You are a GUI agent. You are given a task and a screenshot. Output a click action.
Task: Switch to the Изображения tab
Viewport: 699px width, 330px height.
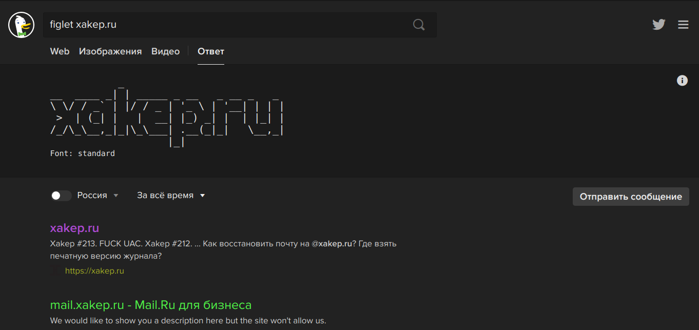pos(110,51)
